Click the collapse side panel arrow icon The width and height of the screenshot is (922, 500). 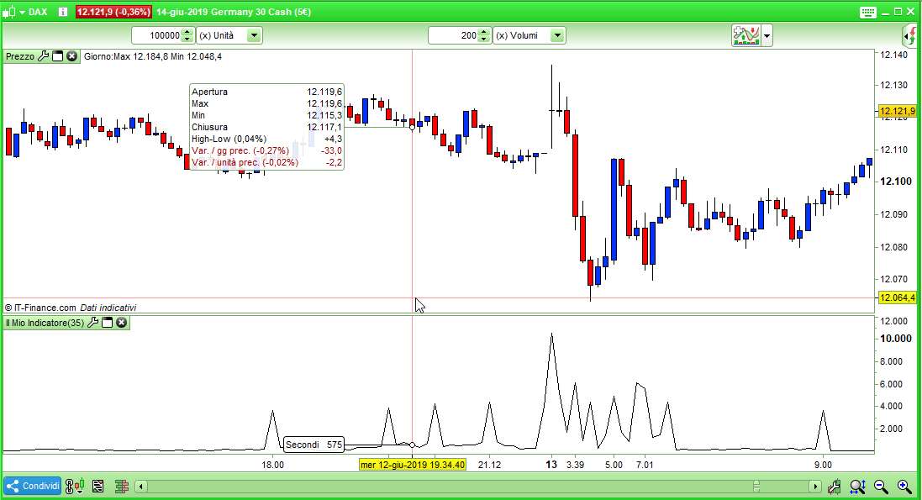pos(909,36)
